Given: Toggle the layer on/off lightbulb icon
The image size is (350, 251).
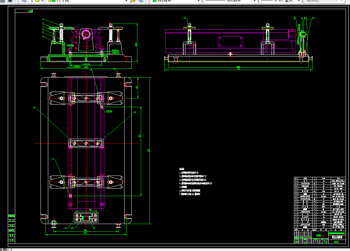Looking at the screenshot, I should tap(32, 1).
